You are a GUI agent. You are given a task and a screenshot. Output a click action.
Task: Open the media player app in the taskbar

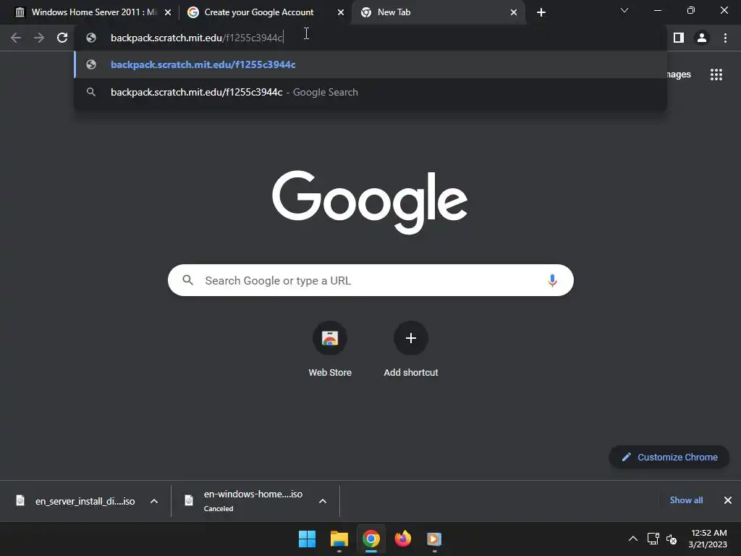click(434, 539)
